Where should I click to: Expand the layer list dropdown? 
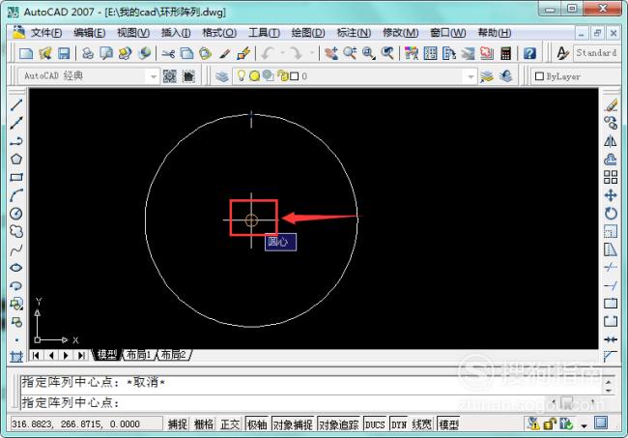point(471,76)
